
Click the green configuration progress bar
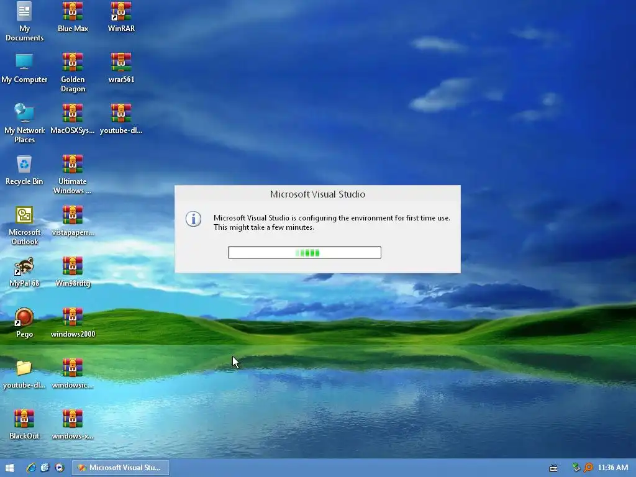point(304,252)
